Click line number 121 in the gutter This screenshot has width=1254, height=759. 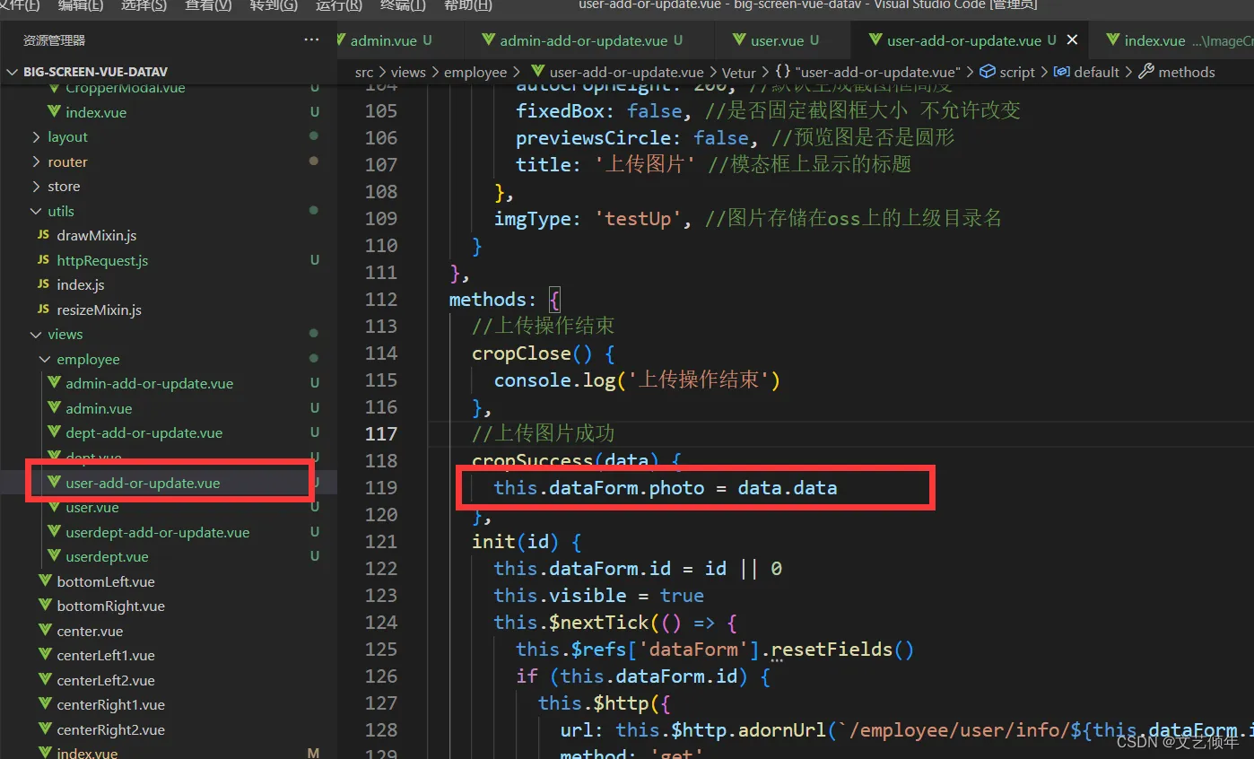[381, 542]
